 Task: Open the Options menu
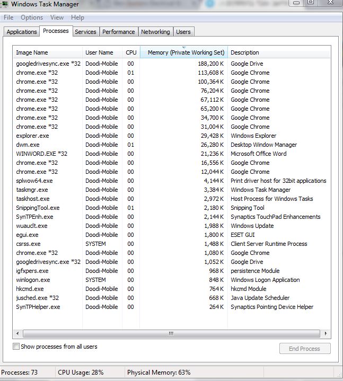tap(32, 17)
